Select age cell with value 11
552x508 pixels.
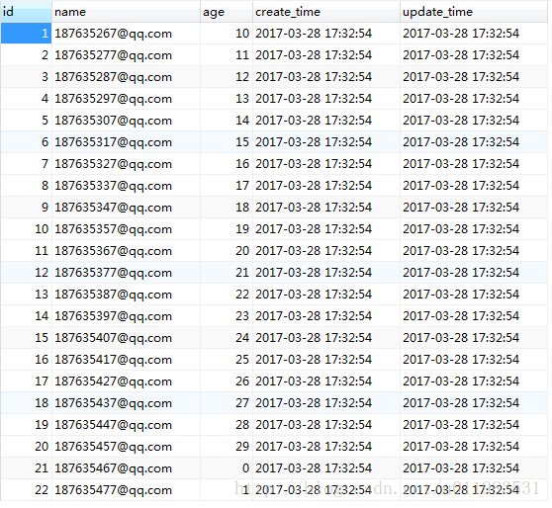227,55
